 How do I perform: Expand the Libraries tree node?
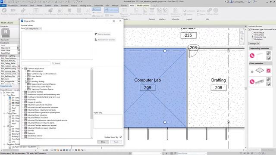tap(23, 130)
